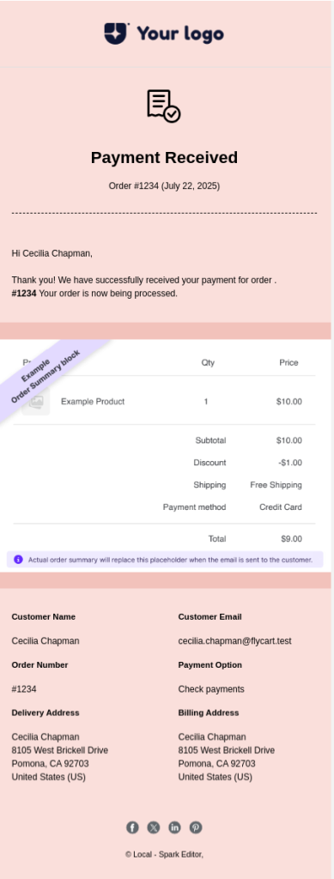
Task: Click the dashed divider line
Action: click(x=164, y=213)
